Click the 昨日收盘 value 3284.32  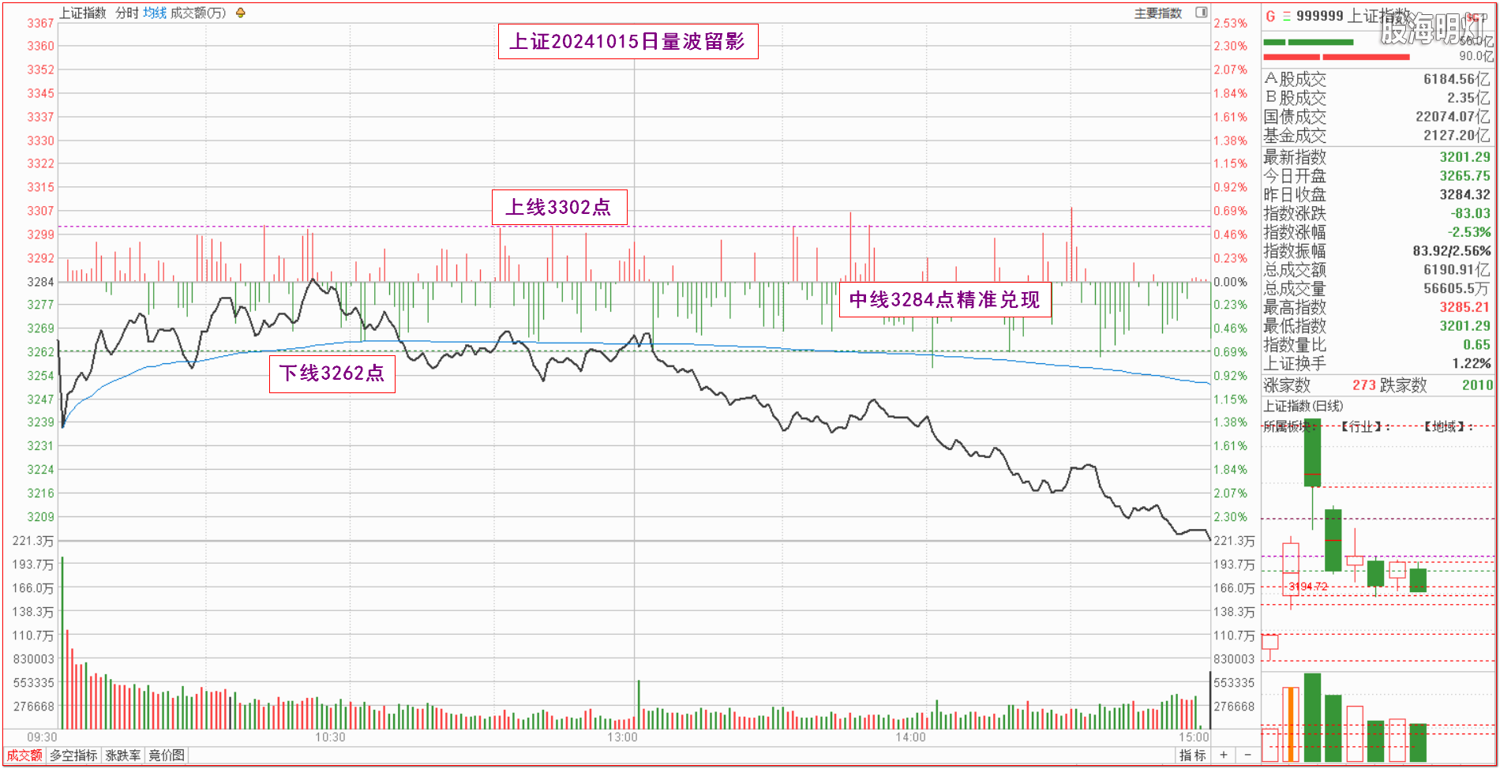coord(1464,195)
